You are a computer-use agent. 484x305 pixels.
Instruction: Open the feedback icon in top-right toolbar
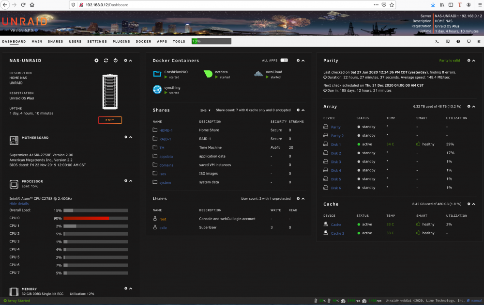(x=448, y=41)
